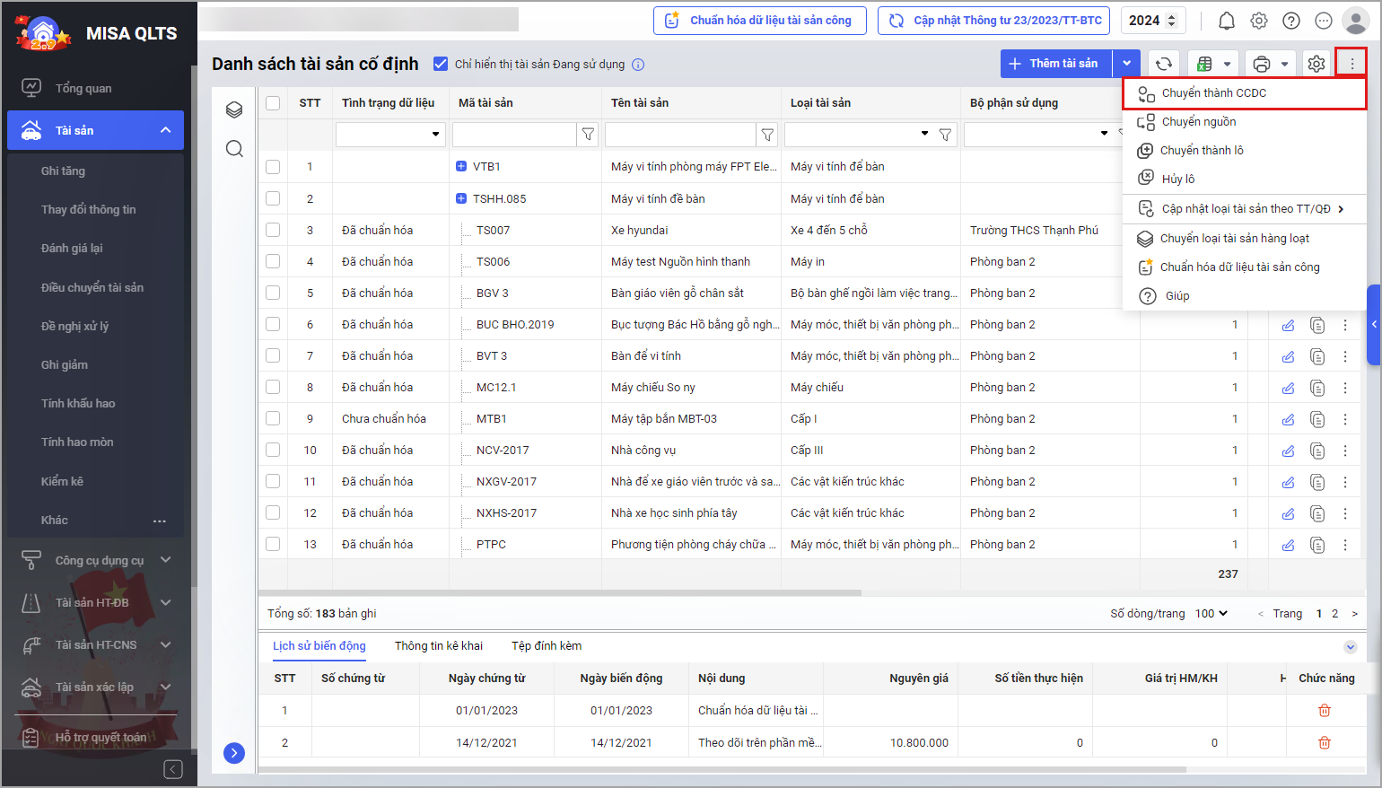Tick the checkbox for row 3
The image size is (1382, 788).
coord(273,230)
